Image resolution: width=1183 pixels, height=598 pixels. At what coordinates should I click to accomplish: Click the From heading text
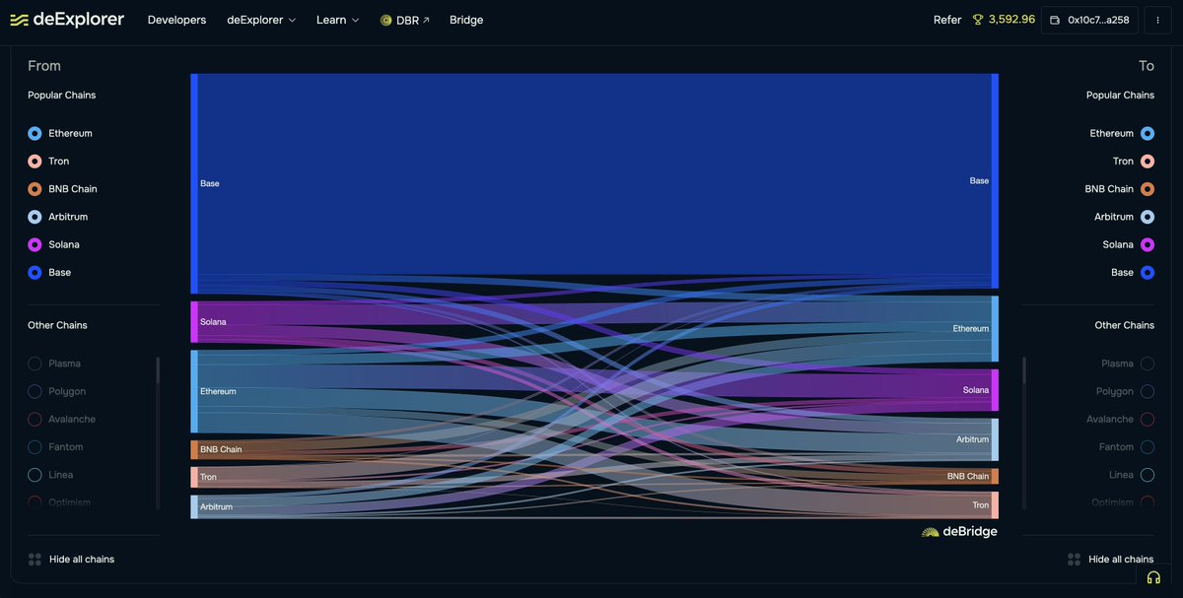pyautogui.click(x=44, y=66)
